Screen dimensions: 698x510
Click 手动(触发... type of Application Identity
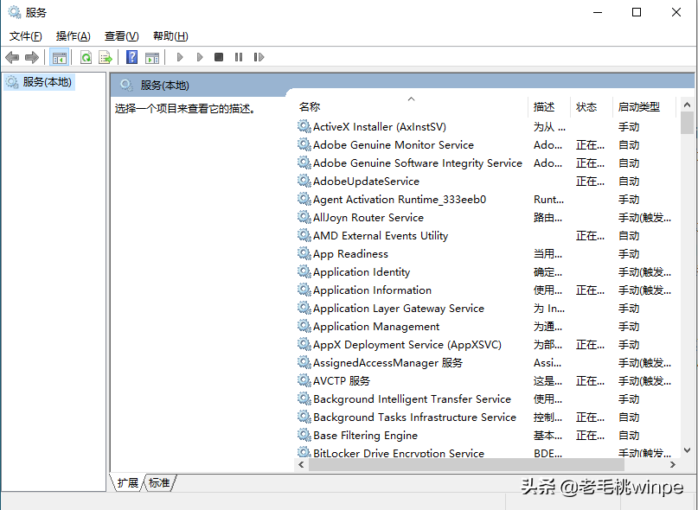pos(644,272)
